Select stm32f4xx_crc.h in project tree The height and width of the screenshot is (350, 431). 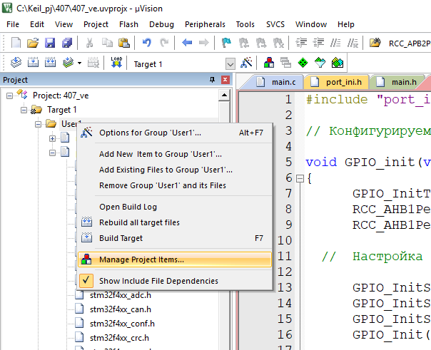(119, 338)
